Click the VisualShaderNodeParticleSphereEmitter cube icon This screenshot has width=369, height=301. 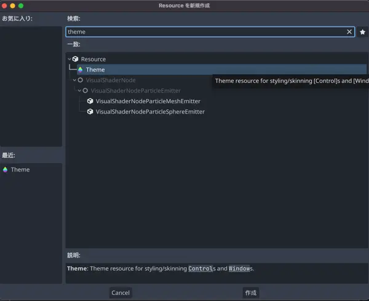(x=90, y=112)
